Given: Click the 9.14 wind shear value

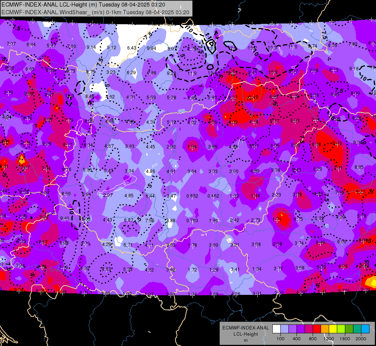Looking at the screenshot, I should click(x=91, y=47).
